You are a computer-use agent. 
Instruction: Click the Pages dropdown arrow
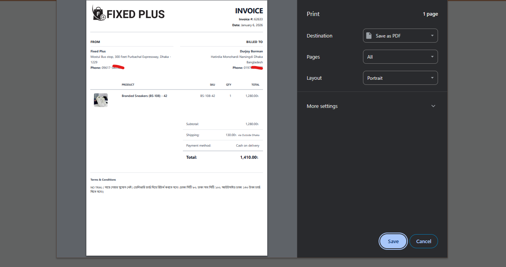click(433, 56)
